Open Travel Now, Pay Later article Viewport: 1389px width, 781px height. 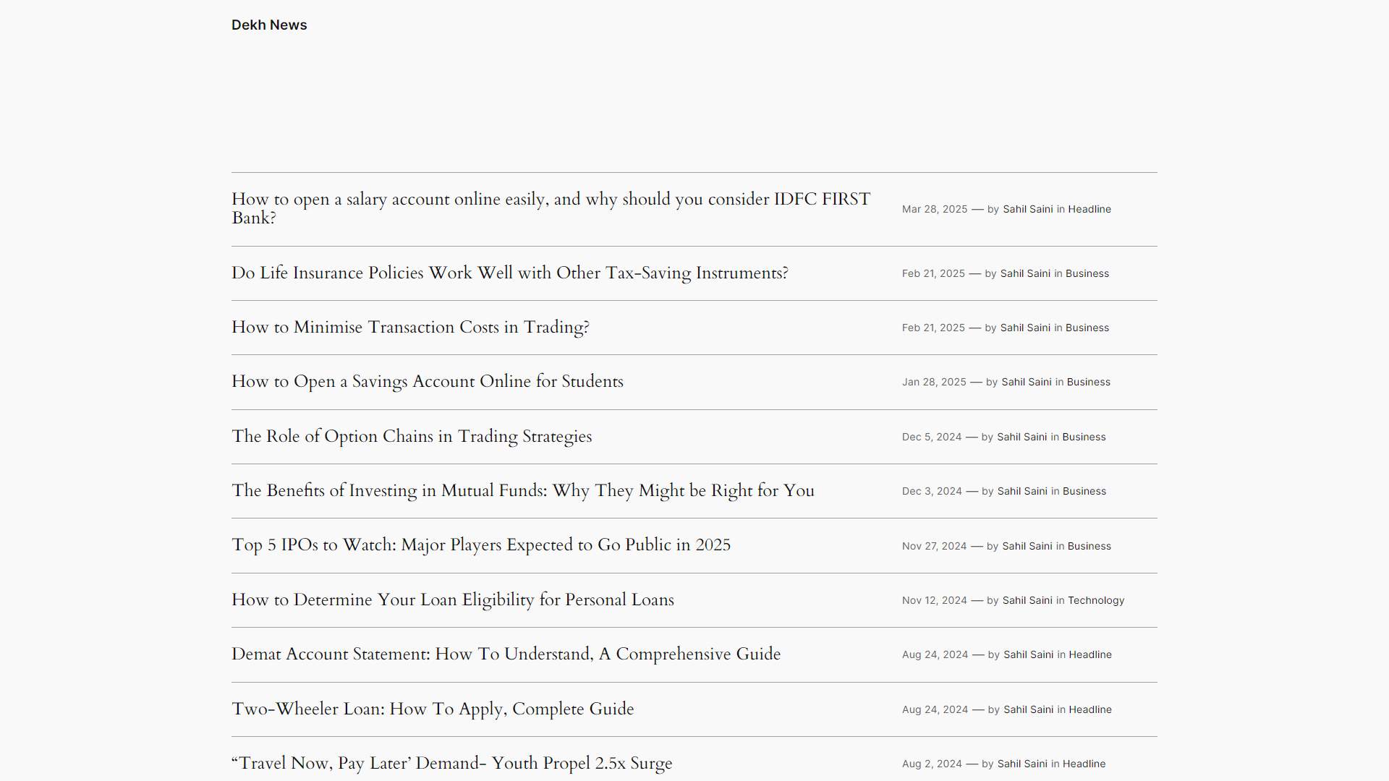click(451, 764)
